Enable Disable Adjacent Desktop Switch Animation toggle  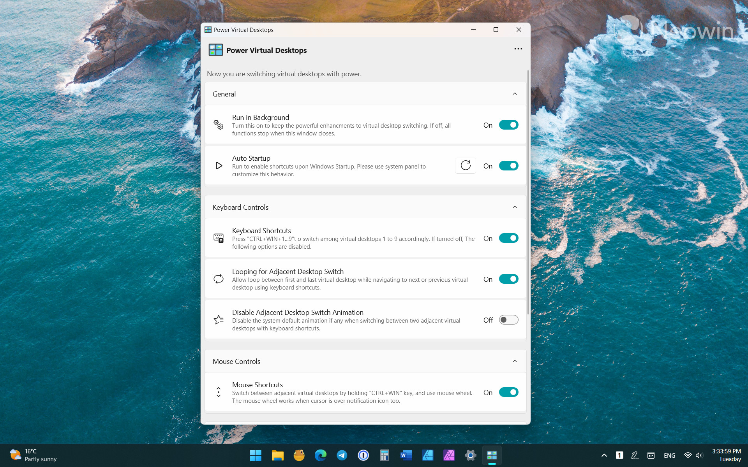coord(508,320)
